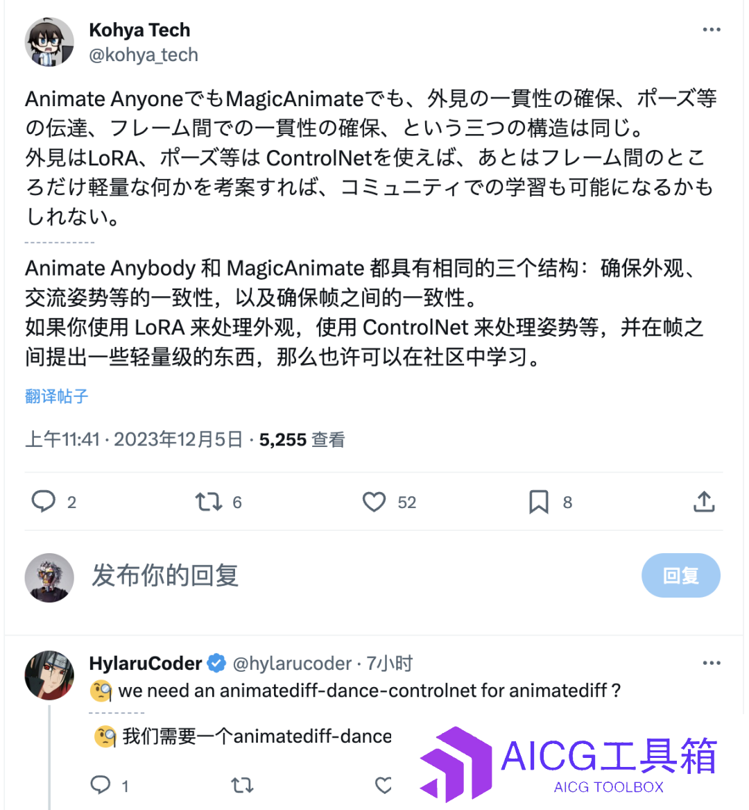Click reply icon on HylaruCoder's comment
Image resolution: width=749 pixels, height=810 pixels.
pos(100,785)
